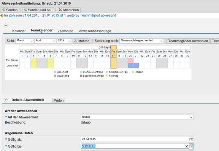This screenshot has height=151, width=219.
Task: Click Tim Bauer's yellow holiday cell on day 3
Action: 33,60
